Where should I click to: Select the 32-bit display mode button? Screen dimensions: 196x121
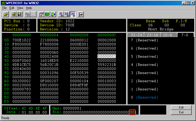73,14
